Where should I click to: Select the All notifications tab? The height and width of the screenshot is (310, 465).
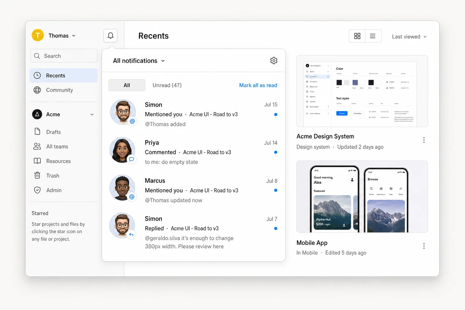[x=127, y=85]
